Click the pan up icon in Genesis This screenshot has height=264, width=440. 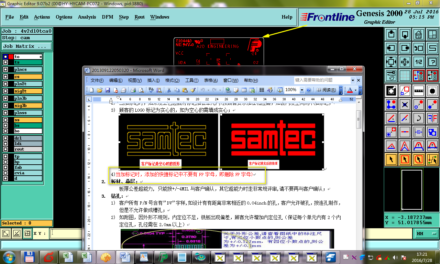pos(391,34)
